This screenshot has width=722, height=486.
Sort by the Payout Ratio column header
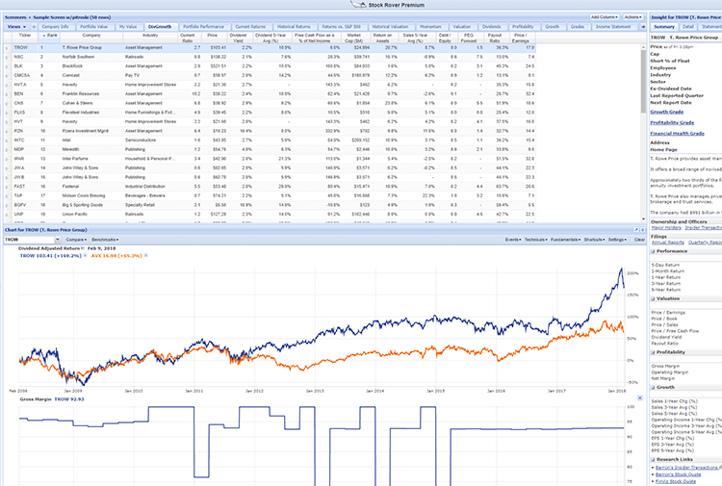click(495, 38)
